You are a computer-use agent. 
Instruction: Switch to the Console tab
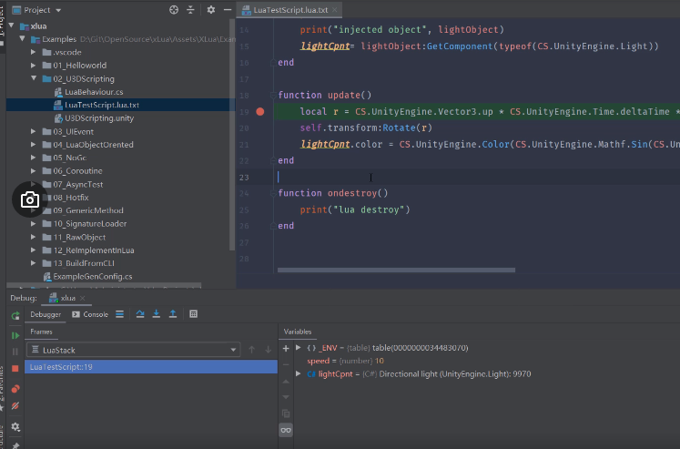91,314
